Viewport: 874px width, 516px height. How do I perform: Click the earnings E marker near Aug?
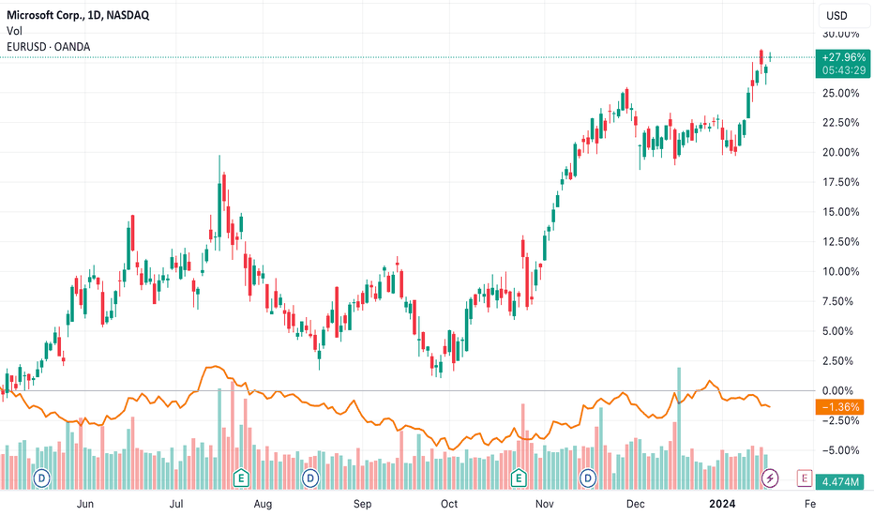241,478
